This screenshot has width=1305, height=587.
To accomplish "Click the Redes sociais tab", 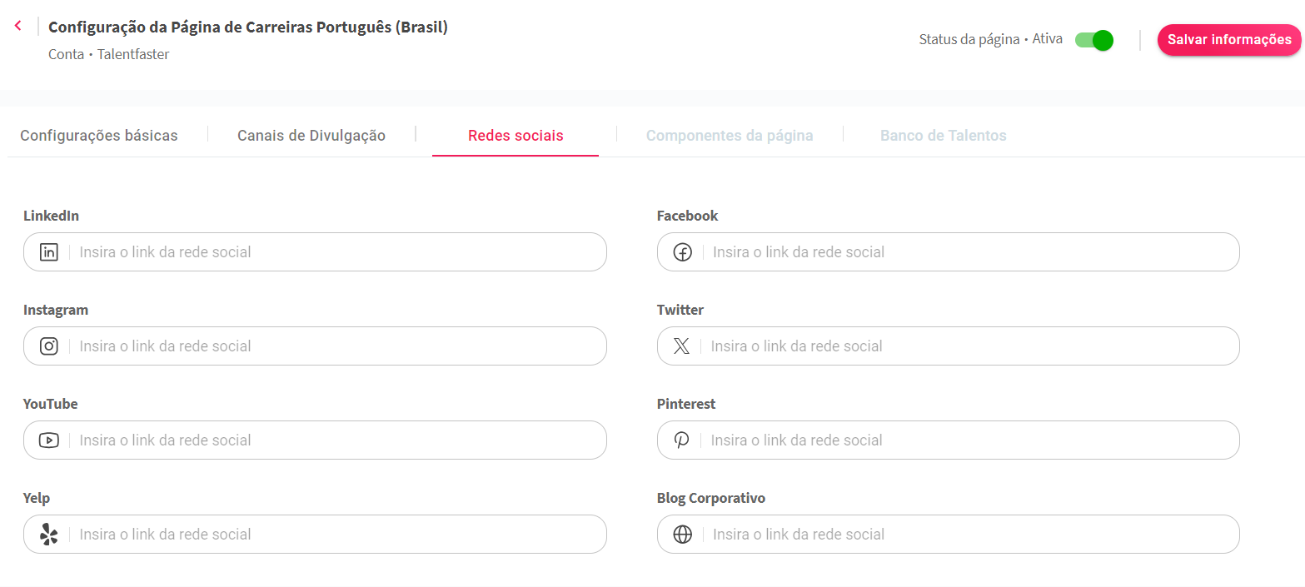I will tap(516, 136).
